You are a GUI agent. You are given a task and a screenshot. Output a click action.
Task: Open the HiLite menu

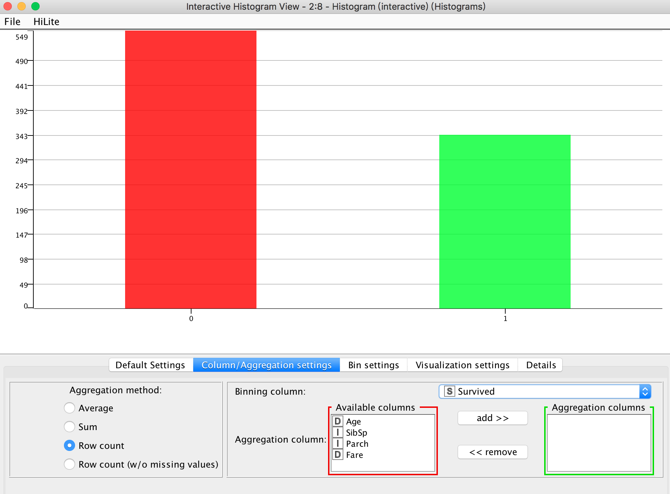(46, 22)
